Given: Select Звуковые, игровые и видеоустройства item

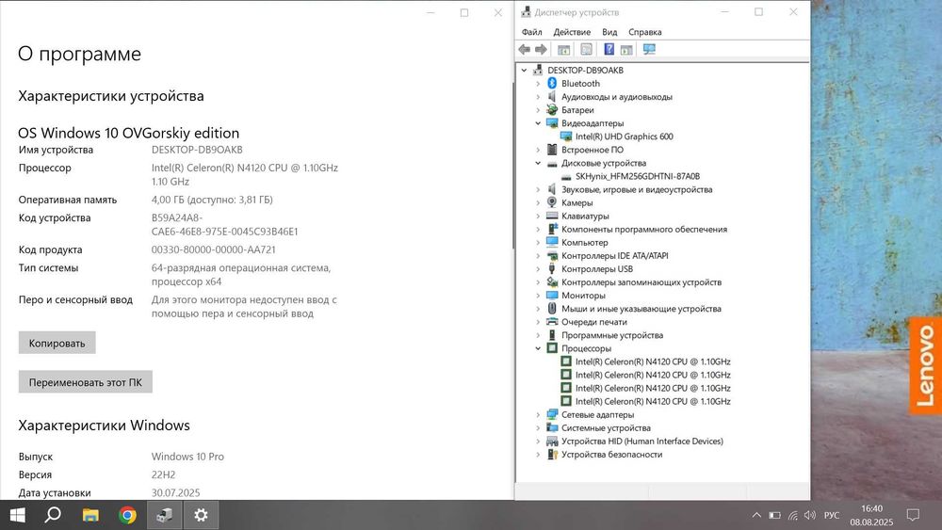Looking at the screenshot, I should [x=637, y=189].
